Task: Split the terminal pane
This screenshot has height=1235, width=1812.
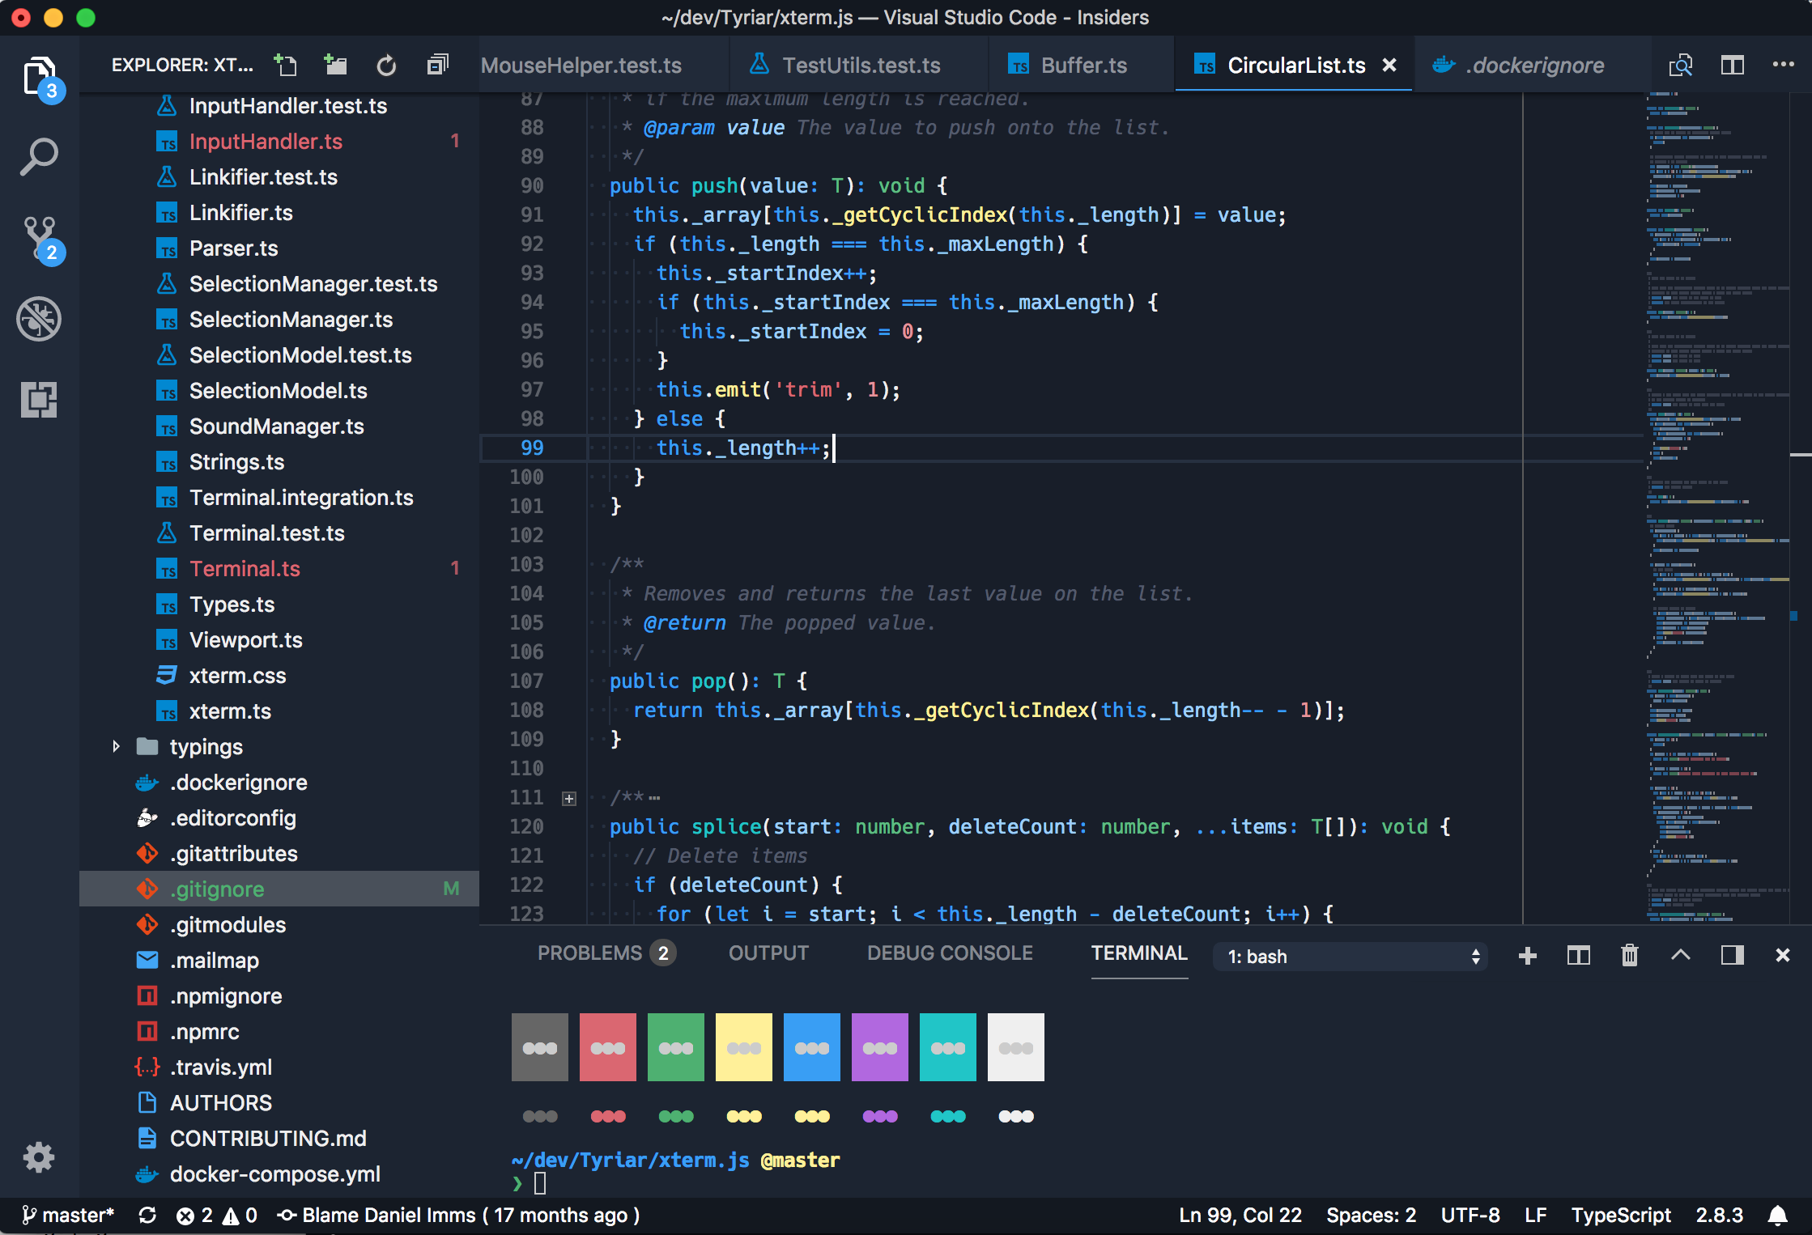Action: point(1579,956)
